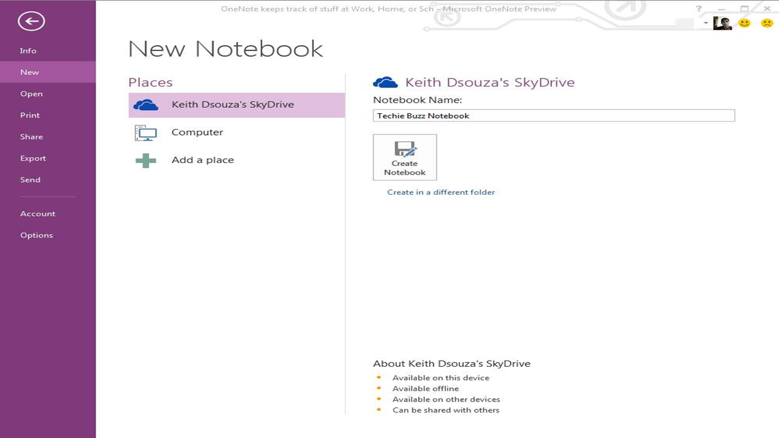This screenshot has width=779, height=438.
Task: Select Keith Dsouza's SkyDrive place
Action: [237, 105]
